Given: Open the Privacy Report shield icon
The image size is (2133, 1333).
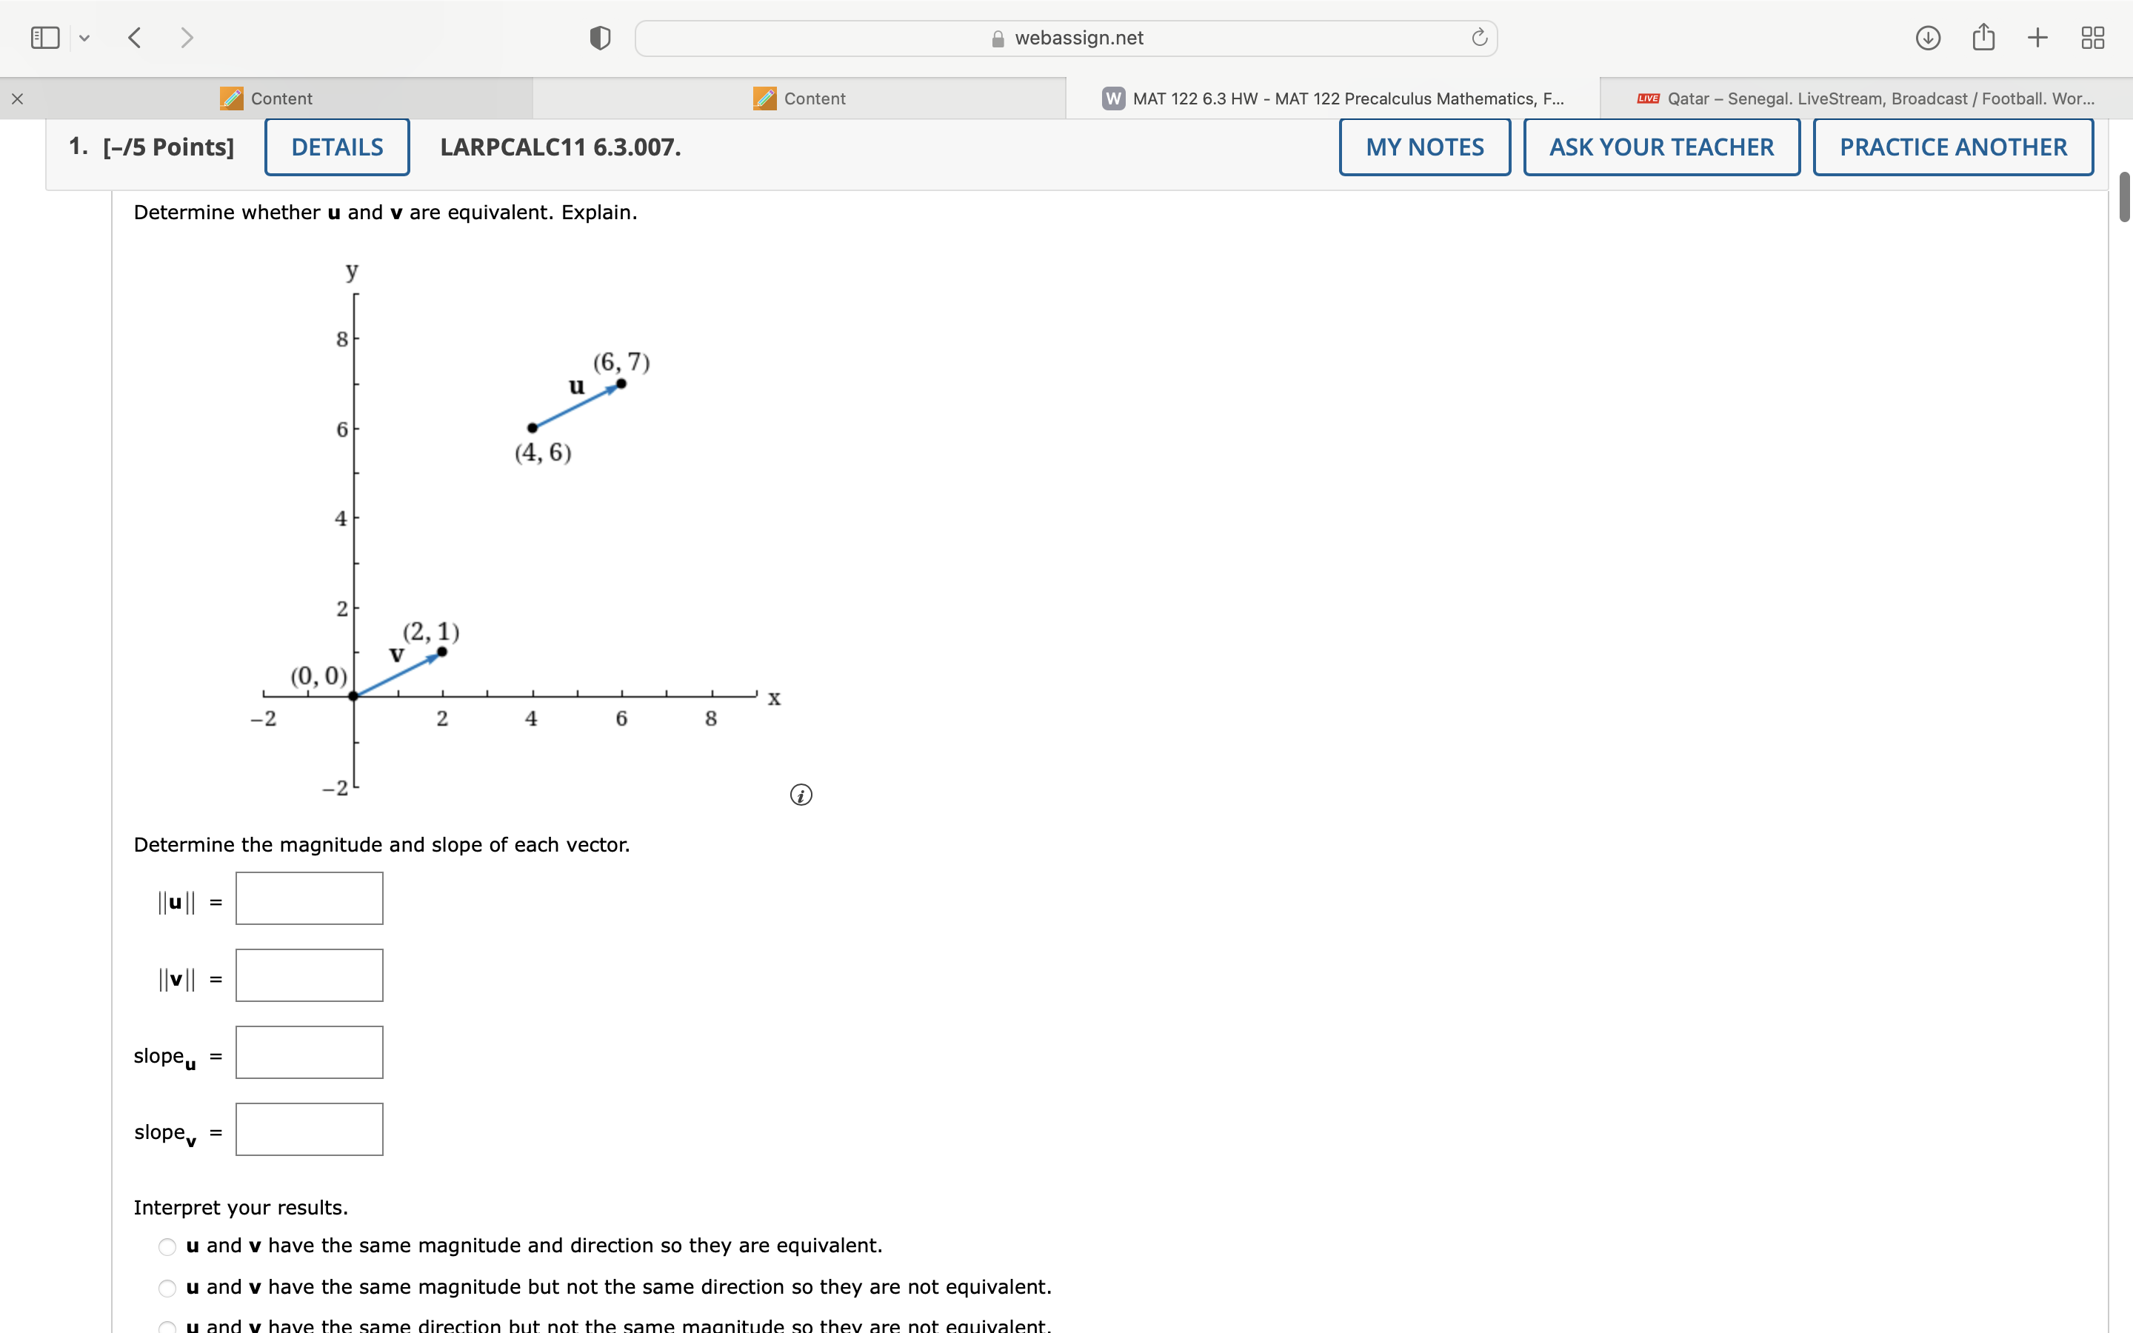Looking at the screenshot, I should (x=598, y=37).
